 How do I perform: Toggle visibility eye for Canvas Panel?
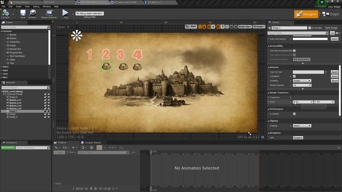49,94
